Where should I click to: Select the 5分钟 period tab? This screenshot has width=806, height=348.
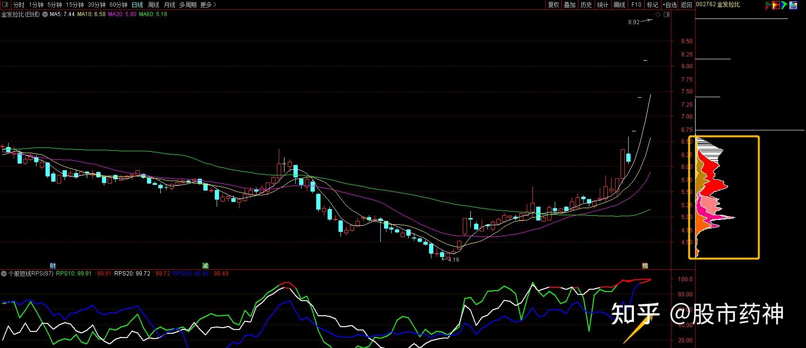[x=55, y=5]
